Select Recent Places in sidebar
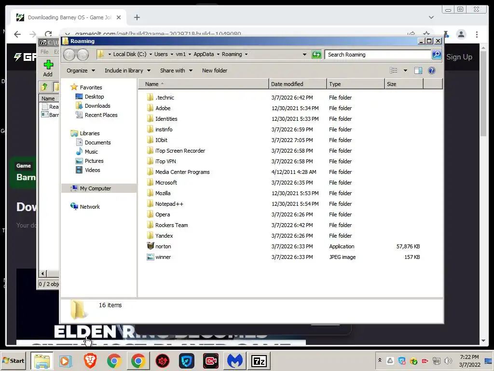The width and height of the screenshot is (494, 371). pyautogui.click(x=96, y=115)
